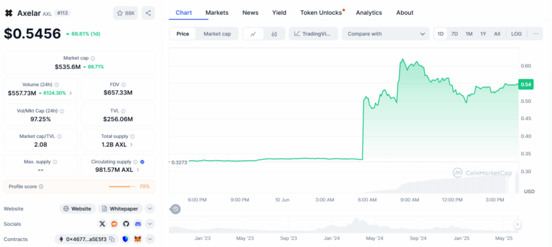
Task: Toggle LOG scale on chart
Action: 517,34
